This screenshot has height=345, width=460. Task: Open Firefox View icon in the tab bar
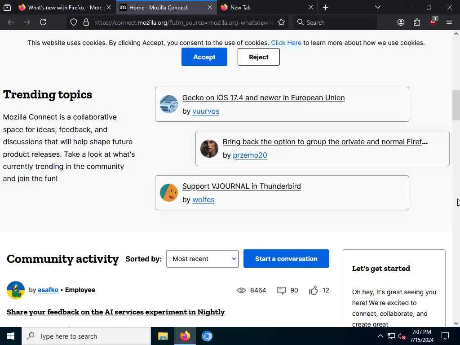point(7,7)
